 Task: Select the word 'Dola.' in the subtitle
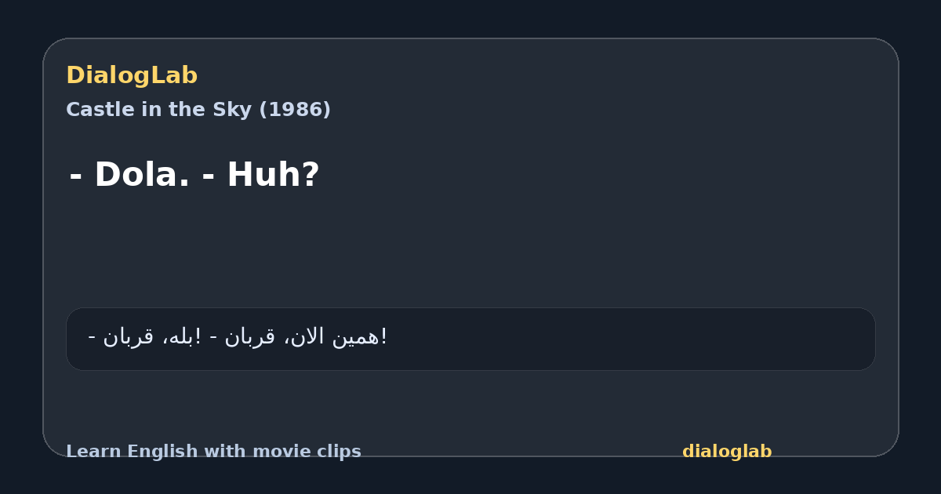tap(142, 175)
